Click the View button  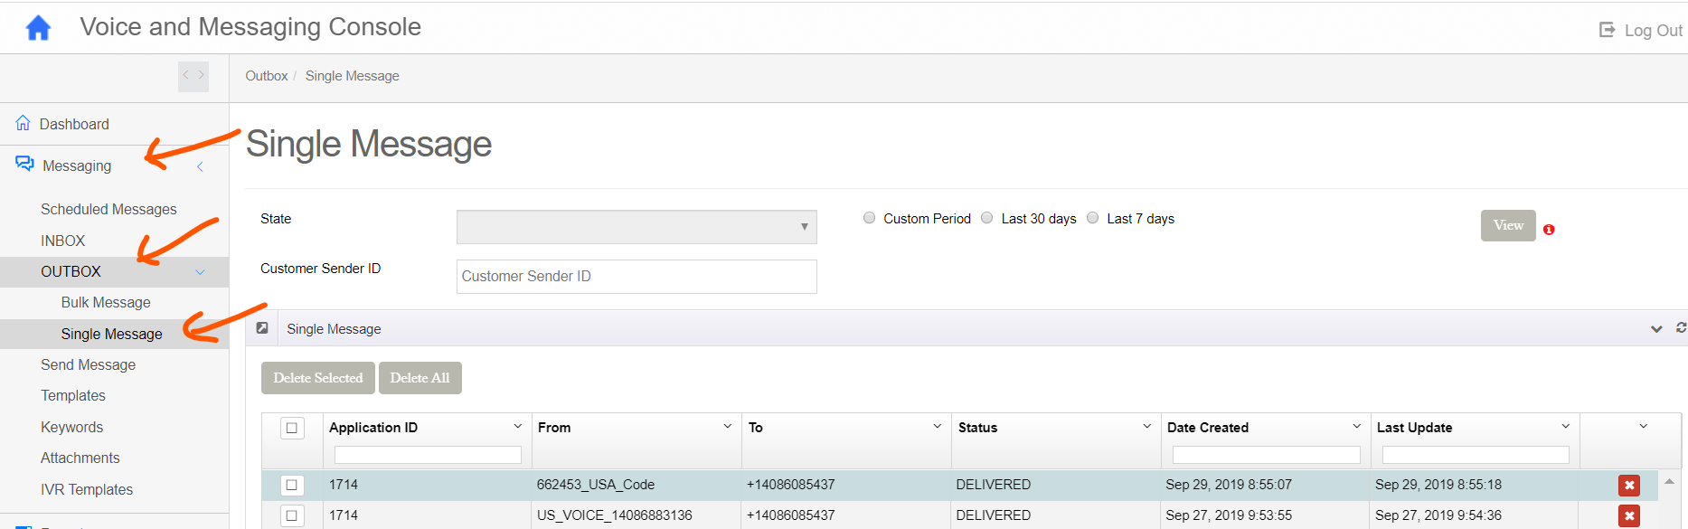1507,226
